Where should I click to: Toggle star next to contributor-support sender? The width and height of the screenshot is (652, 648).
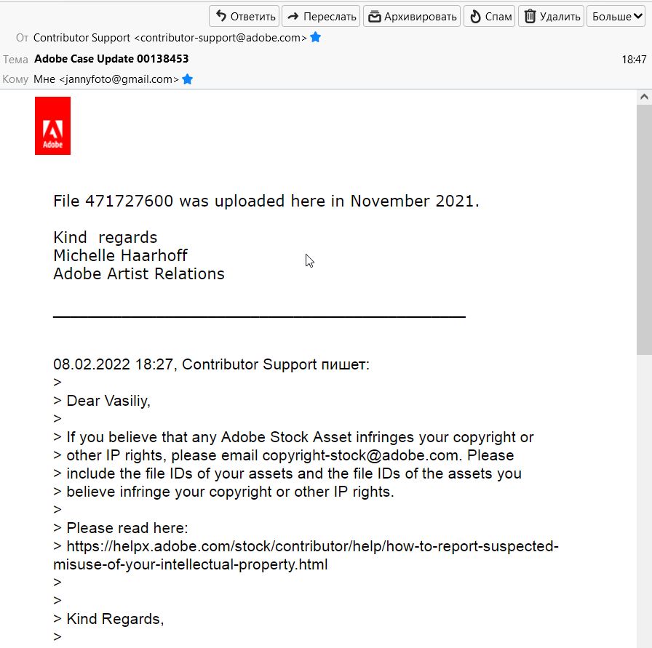[x=316, y=37]
